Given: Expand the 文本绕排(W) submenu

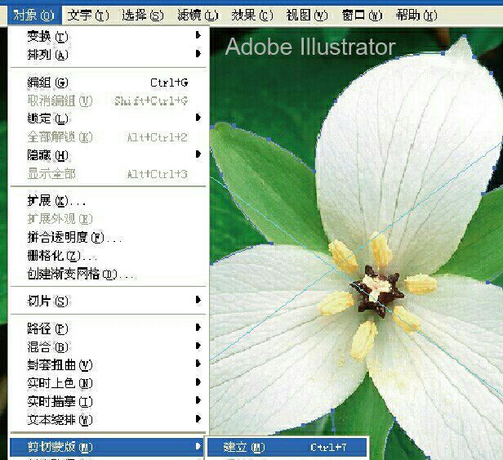Looking at the screenshot, I should [x=109, y=419].
